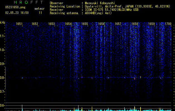175x111 pixels.
Task: Click the Receiving antenna label
Action: [64, 13]
